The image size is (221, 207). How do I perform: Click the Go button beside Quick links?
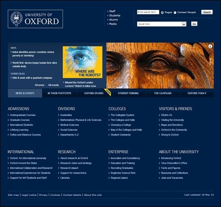click(x=194, y=24)
